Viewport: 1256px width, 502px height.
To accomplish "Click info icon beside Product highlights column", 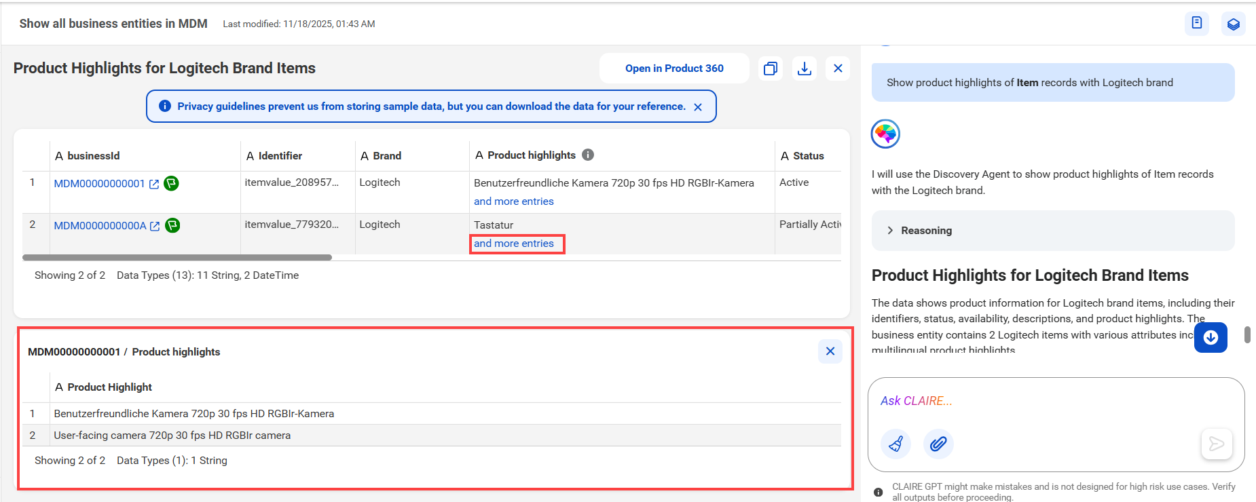I will pyautogui.click(x=588, y=155).
